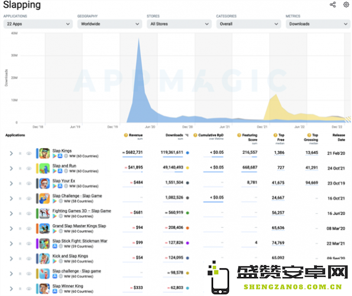The image size is (352, 296).
Task: Open the Downloads metrics dropdown
Action: [x=318, y=24]
